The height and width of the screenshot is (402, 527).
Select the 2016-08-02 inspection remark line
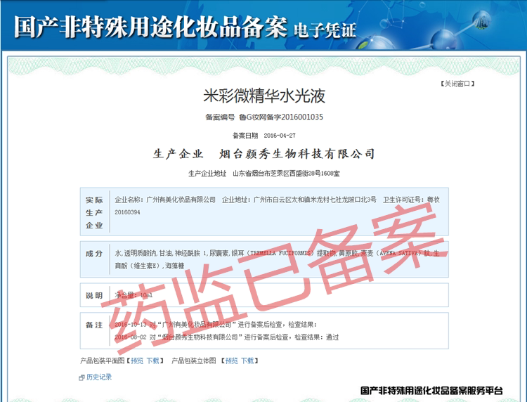pyautogui.click(x=226, y=337)
